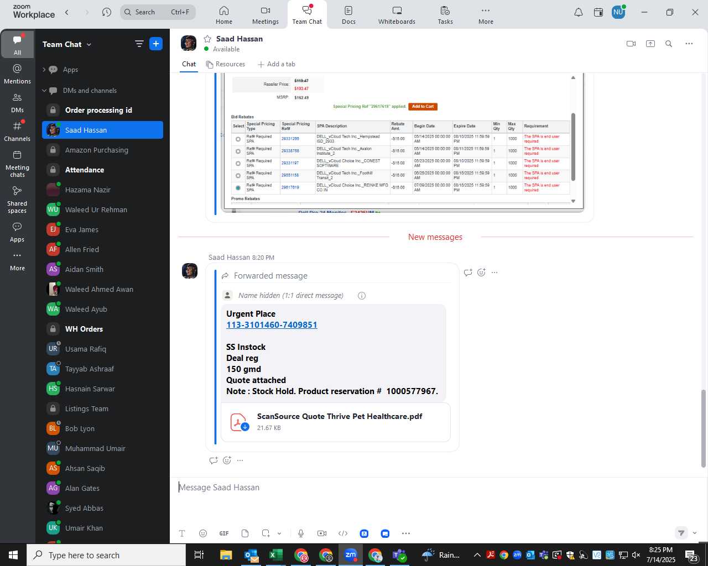The width and height of the screenshot is (708, 566).
Task: Open the send options dropdown arrow
Action: [695, 533]
